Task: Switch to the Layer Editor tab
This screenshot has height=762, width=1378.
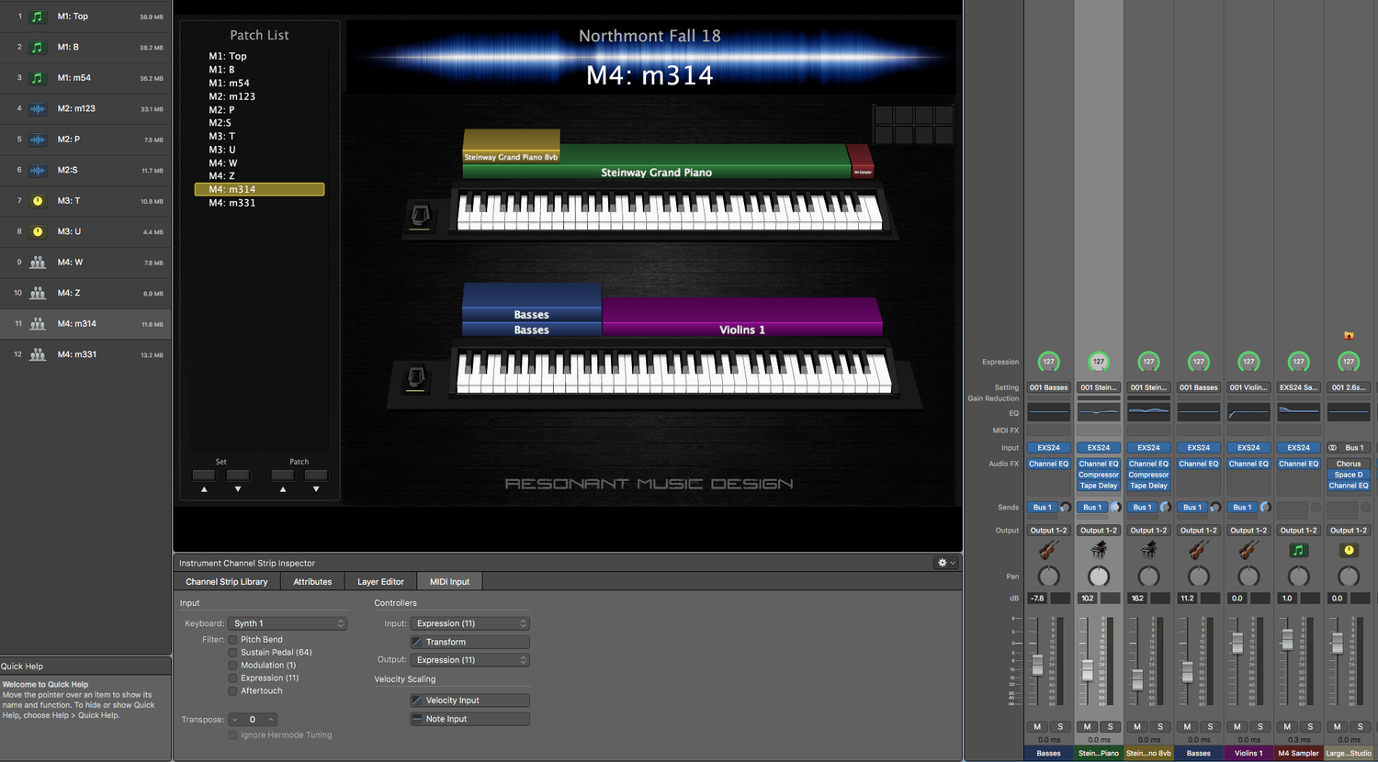Action: click(x=380, y=581)
